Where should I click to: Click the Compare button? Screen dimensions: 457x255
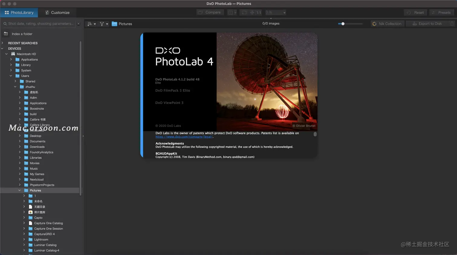pyautogui.click(x=210, y=12)
